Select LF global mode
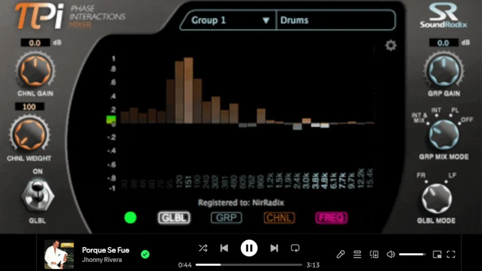This screenshot has height=271, width=482. tap(451, 176)
